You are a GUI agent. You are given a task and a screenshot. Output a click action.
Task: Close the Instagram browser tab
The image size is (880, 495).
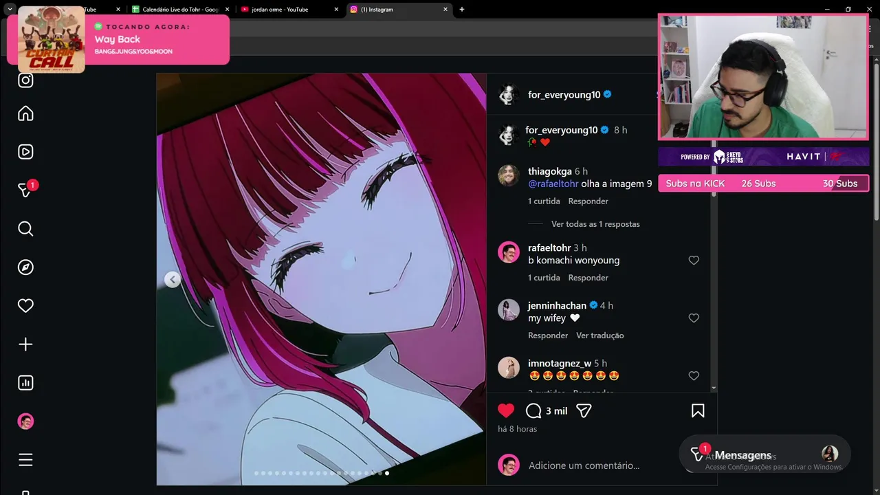445,10
